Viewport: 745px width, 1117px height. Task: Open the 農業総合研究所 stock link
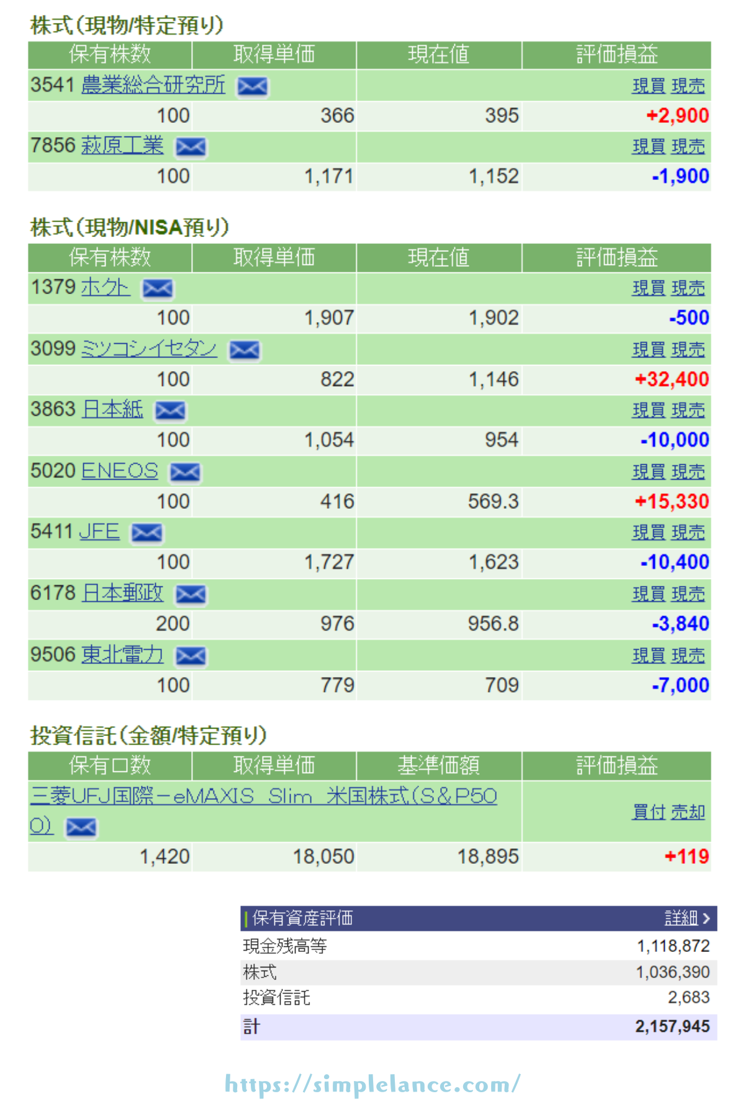click(x=153, y=85)
